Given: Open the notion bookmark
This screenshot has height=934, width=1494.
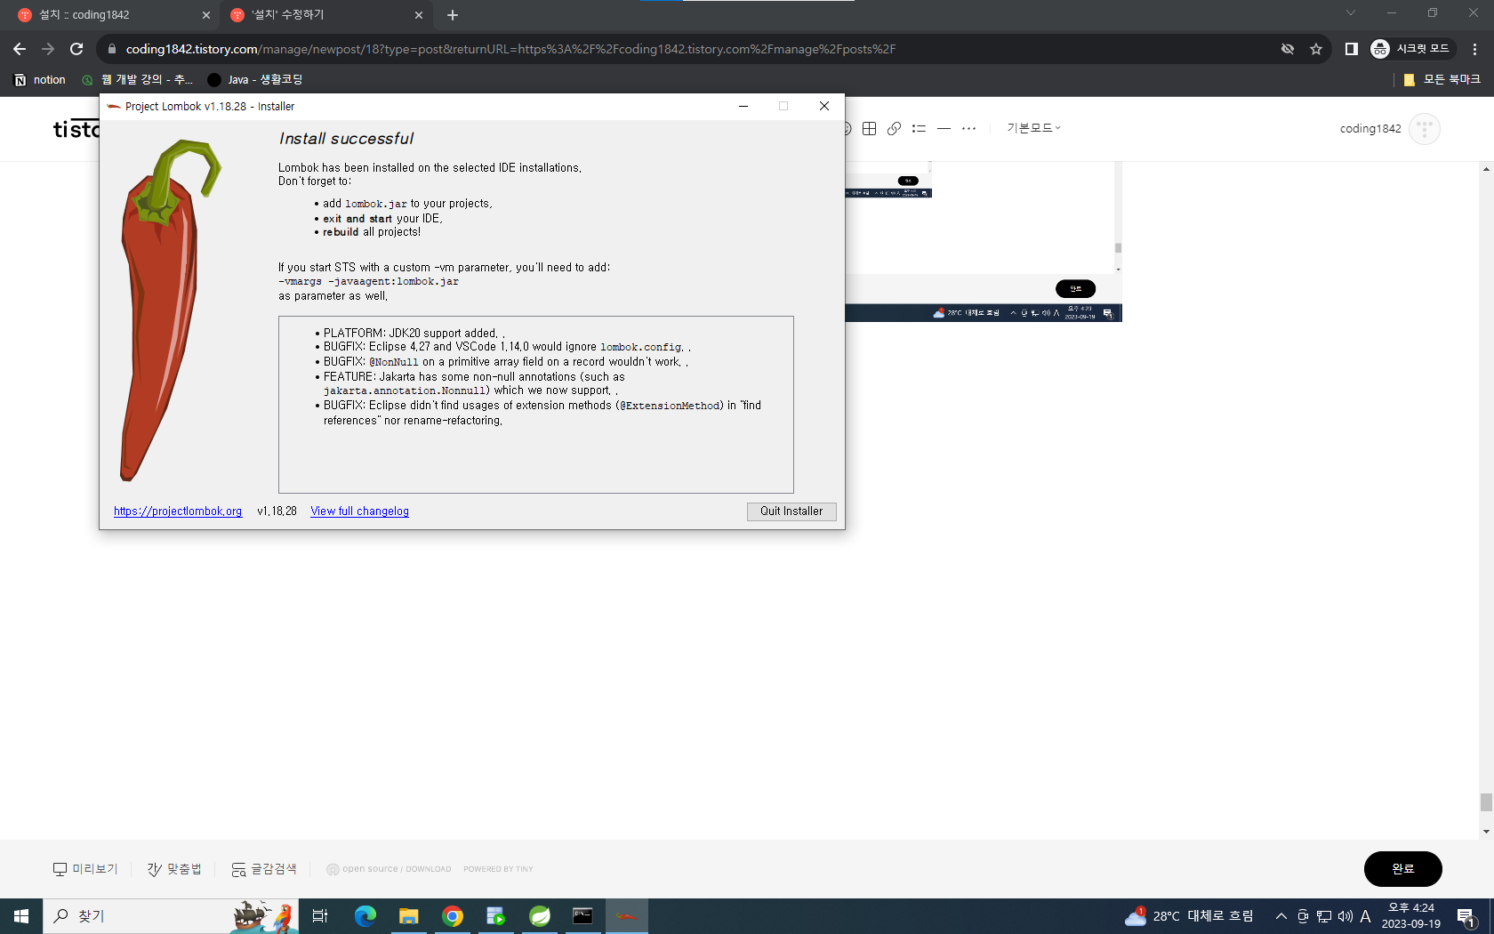Looking at the screenshot, I should point(40,79).
